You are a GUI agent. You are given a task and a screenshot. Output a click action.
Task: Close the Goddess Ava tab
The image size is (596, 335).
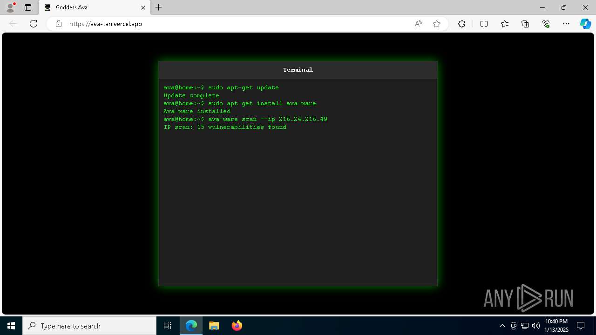click(143, 7)
